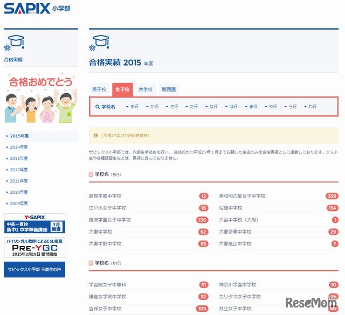Click the date note 平成27年2月3日8時現在
The image size is (345, 315).
coord(125,135)
